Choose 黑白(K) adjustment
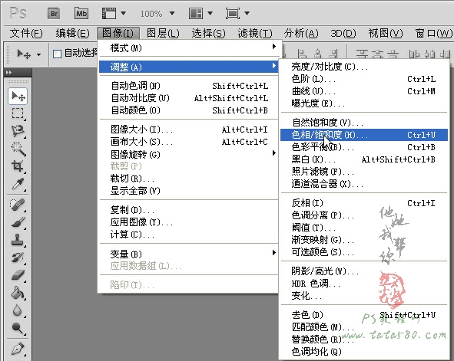Image resolution: width=454 pixels, height=361 pixels. 364,159
